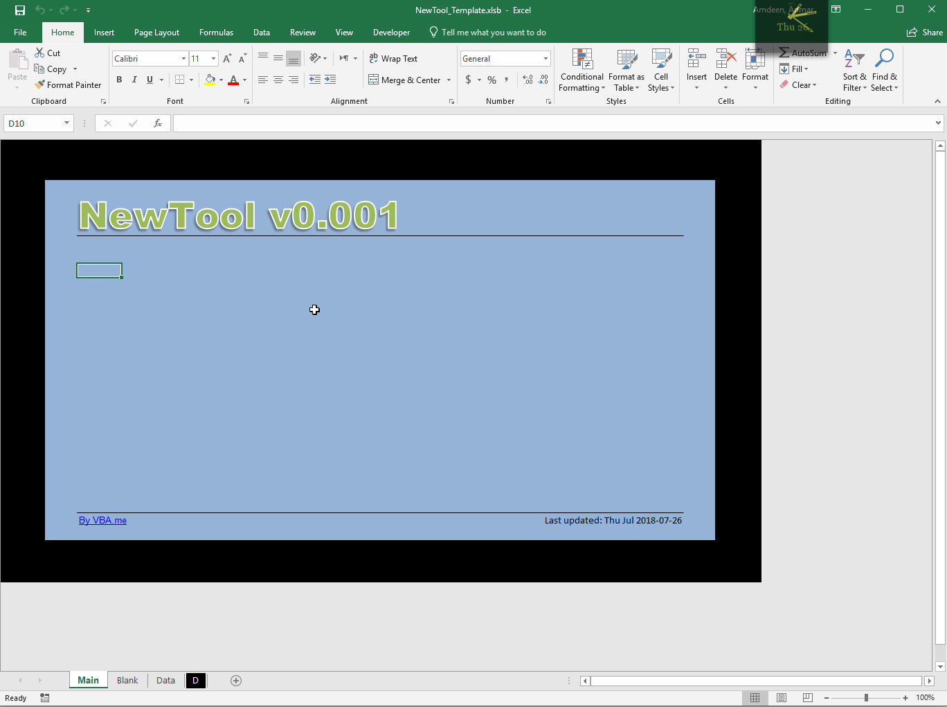Apply the Percent Style number format

[x=491, y=80]
